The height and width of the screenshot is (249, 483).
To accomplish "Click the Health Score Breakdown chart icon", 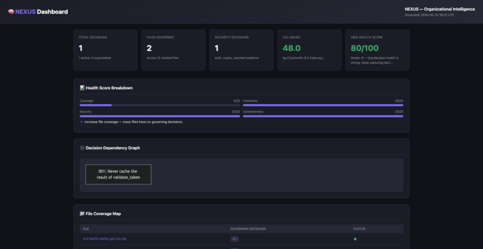I will (x=82, y=88).
